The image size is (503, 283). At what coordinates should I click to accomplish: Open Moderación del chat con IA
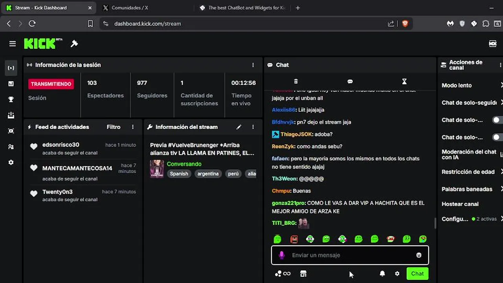(472, 154)
